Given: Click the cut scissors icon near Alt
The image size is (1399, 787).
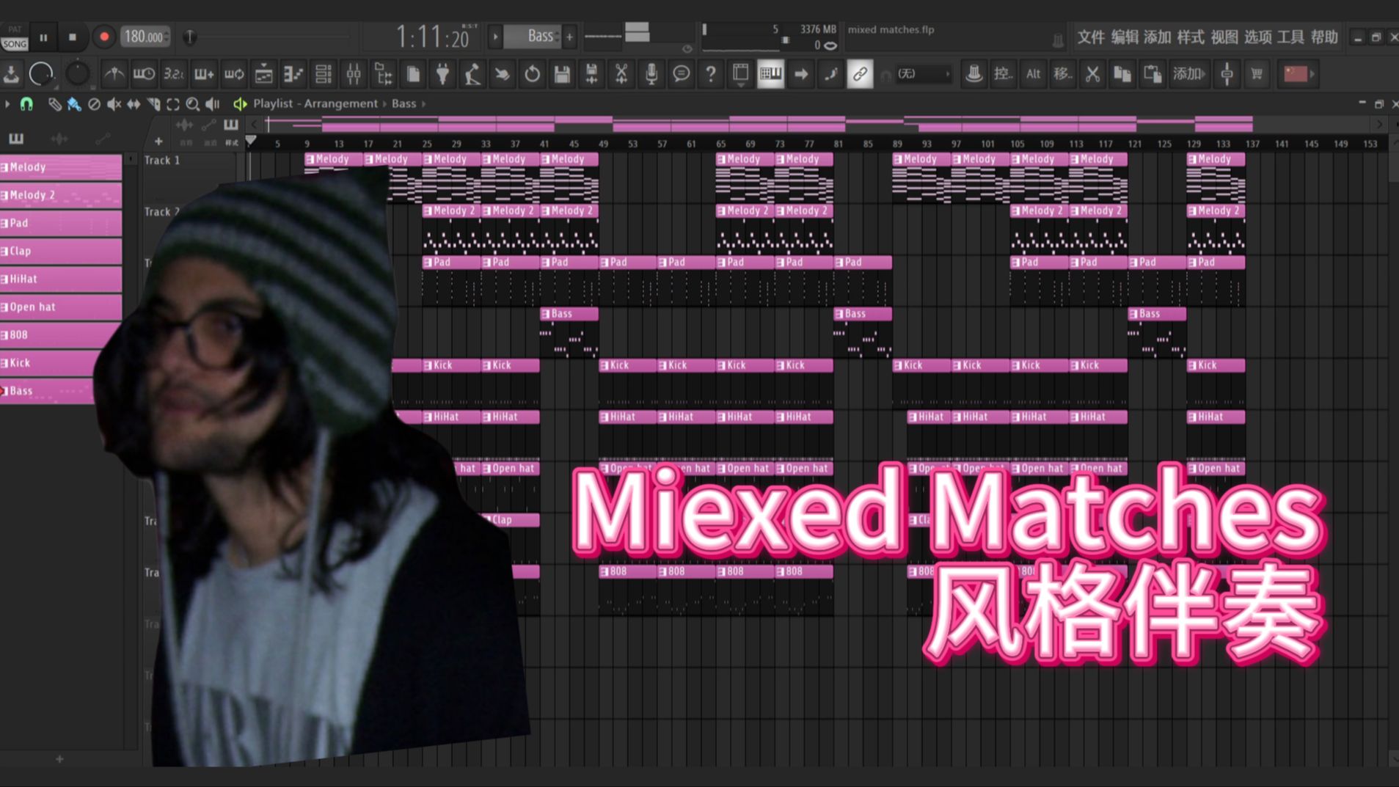Looking at the screenshot, I should pyautogui.click(x=1092, y=73).
